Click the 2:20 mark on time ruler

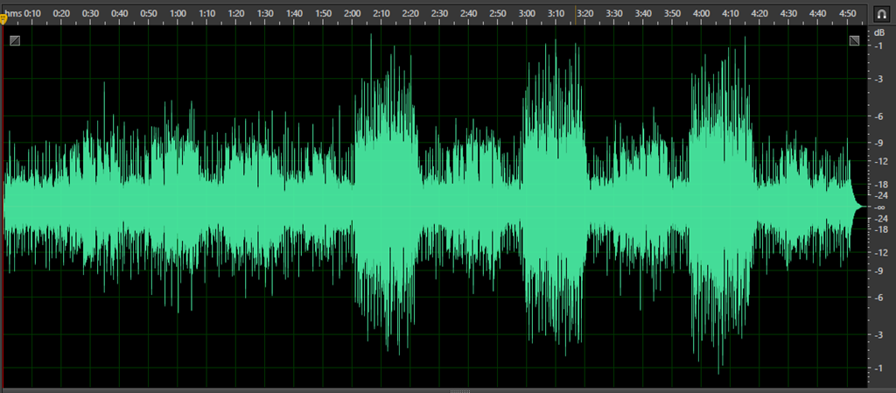pos(411,12)
